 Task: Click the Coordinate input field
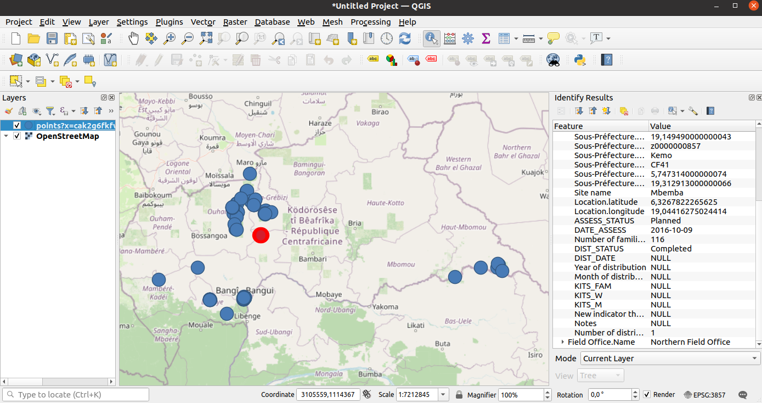pos(328,394)
